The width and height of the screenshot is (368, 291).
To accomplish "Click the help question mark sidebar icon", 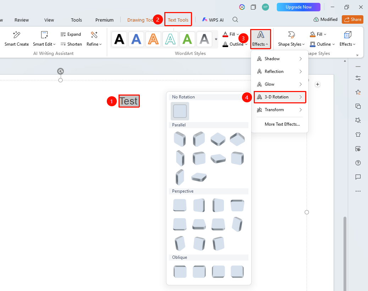I will pyautogui.click(x=358, y=163).
